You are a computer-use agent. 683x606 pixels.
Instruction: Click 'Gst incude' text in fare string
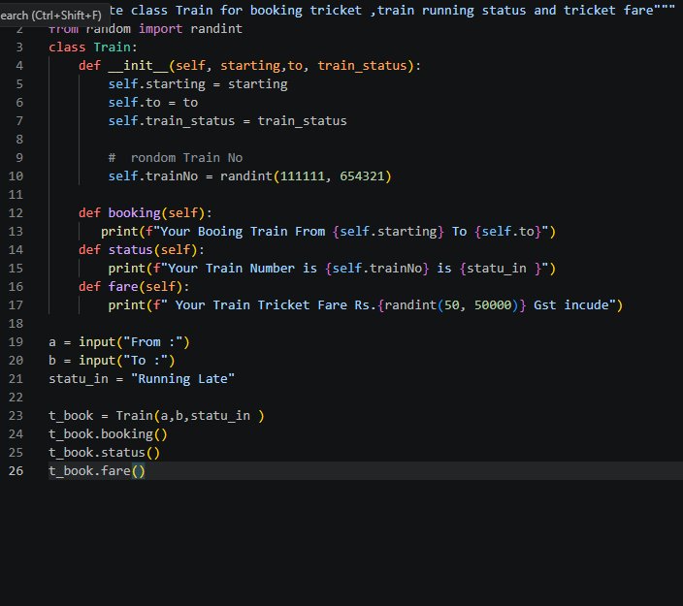tap(571, 305)
